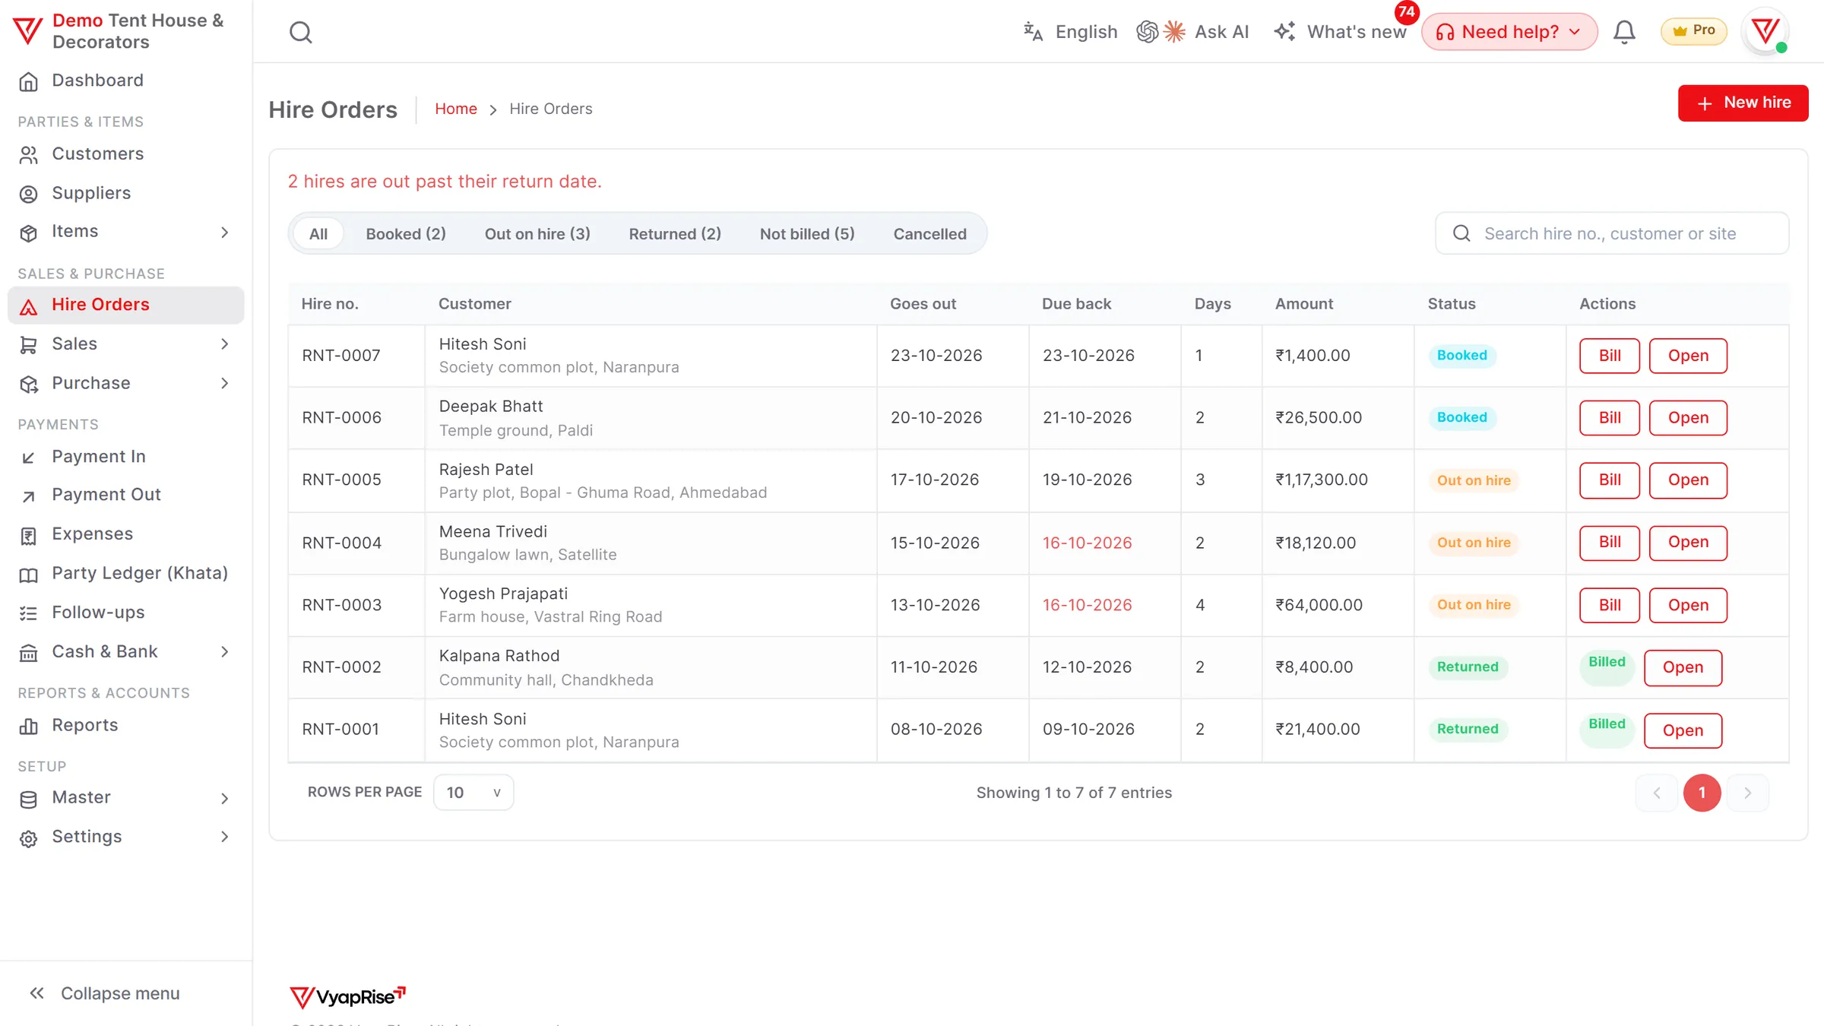Open the rows per page dropdown
Viewport: 1824px width, 1026px height.
click(x=473, y=793)
